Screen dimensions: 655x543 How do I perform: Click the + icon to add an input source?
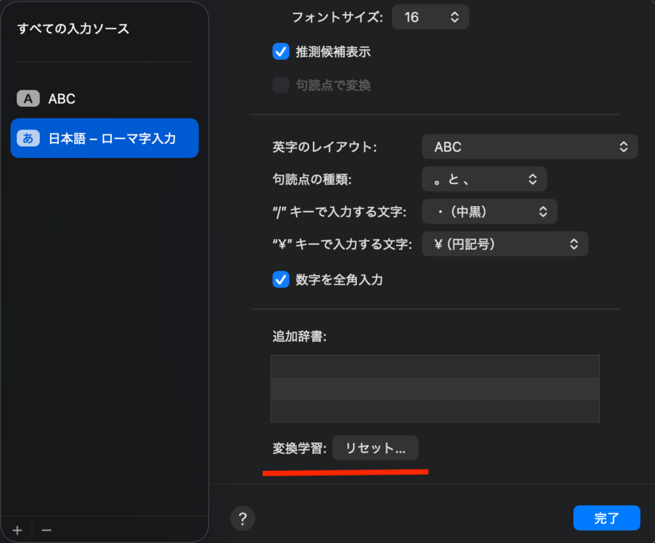16,530
